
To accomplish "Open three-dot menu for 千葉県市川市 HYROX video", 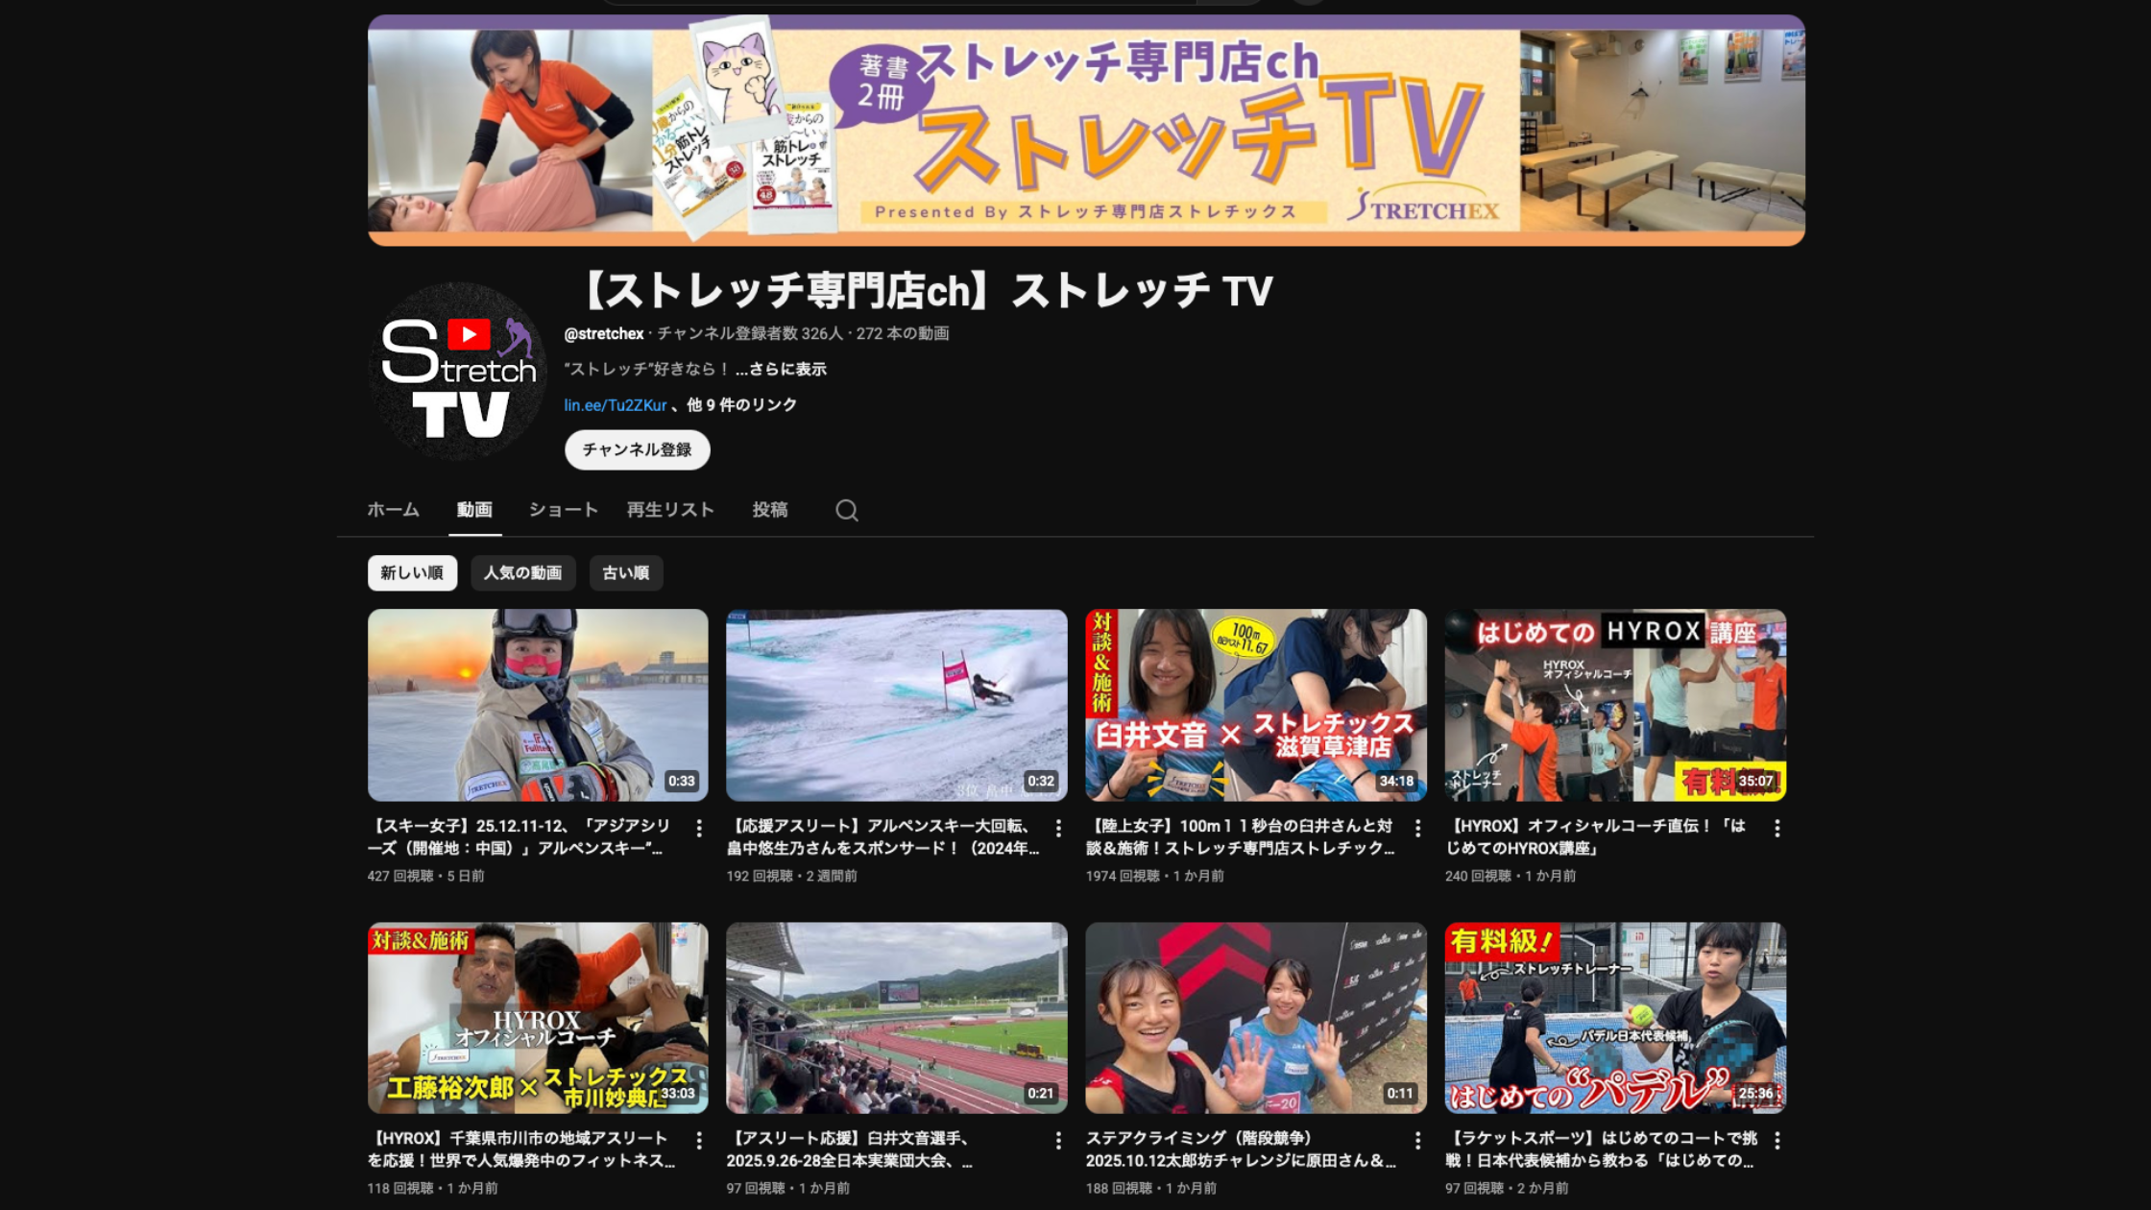I will 699,1140.
